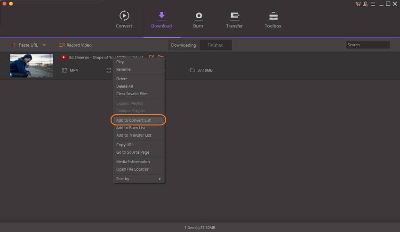Click the 37.10MB file size text

coord(205,70)
